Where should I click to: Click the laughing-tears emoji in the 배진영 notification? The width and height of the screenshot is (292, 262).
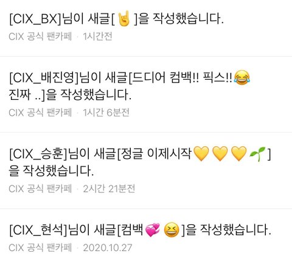tap(242, 78)
